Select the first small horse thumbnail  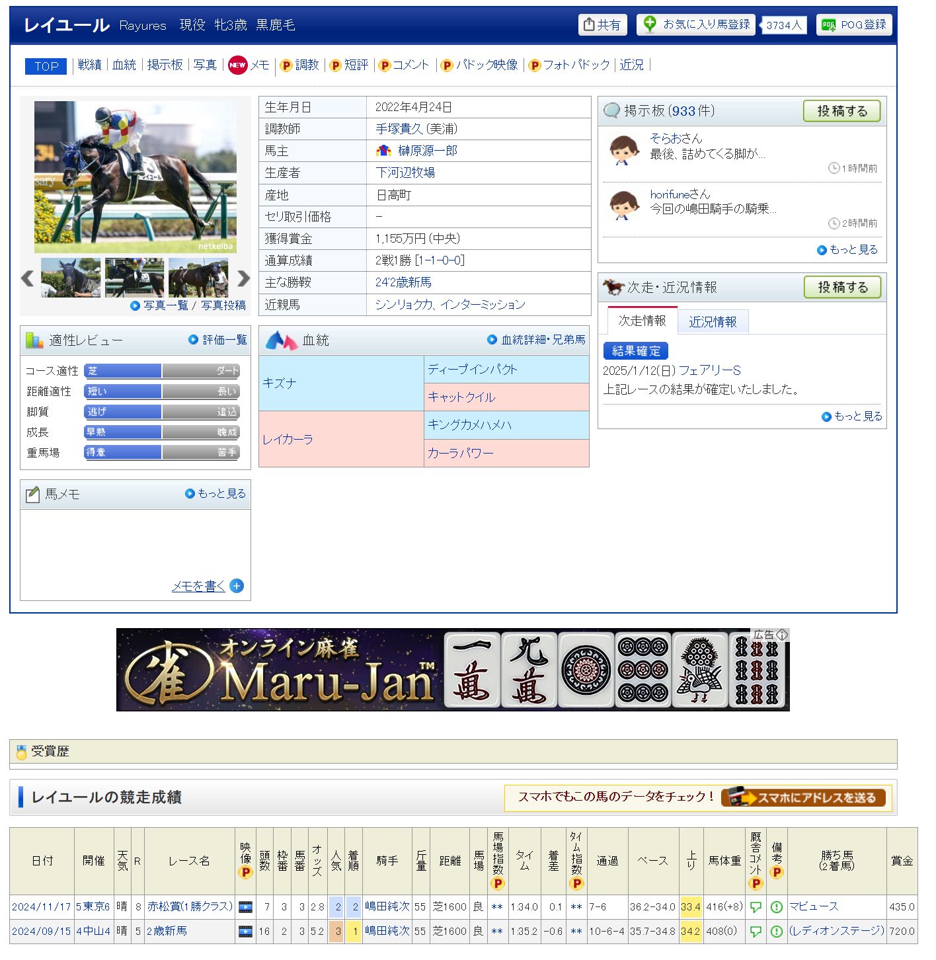pos(71,278)
